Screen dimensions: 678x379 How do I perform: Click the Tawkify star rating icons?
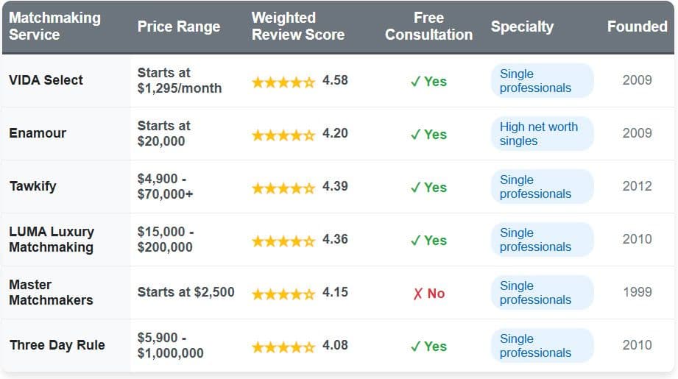click(x=283, y=188)
